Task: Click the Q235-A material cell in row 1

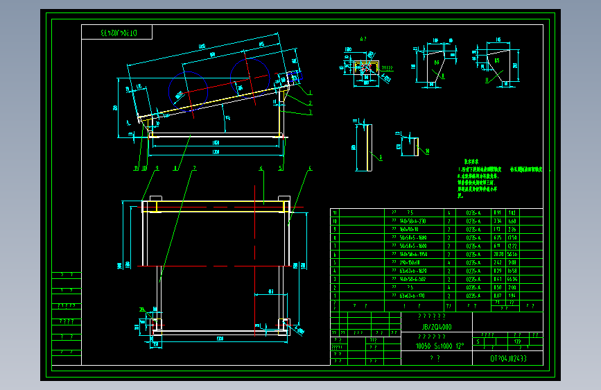Action: point(473,296)
